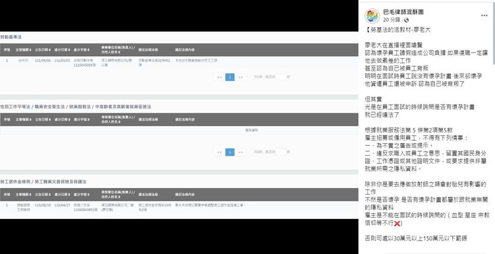Click the line 否則可處以30萬元以上150萬元以下罰鍰

(x=416, y=239)
